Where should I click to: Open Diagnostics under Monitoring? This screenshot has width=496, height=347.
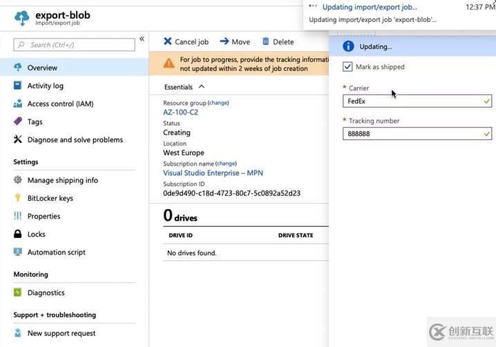46,293
